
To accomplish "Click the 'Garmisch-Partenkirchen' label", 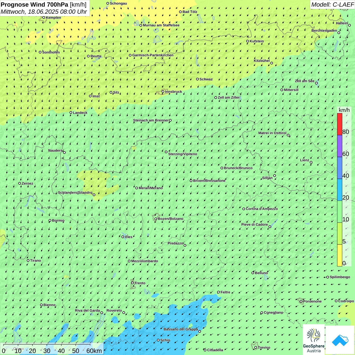I will pyautogui.click(x=153, y=55).
